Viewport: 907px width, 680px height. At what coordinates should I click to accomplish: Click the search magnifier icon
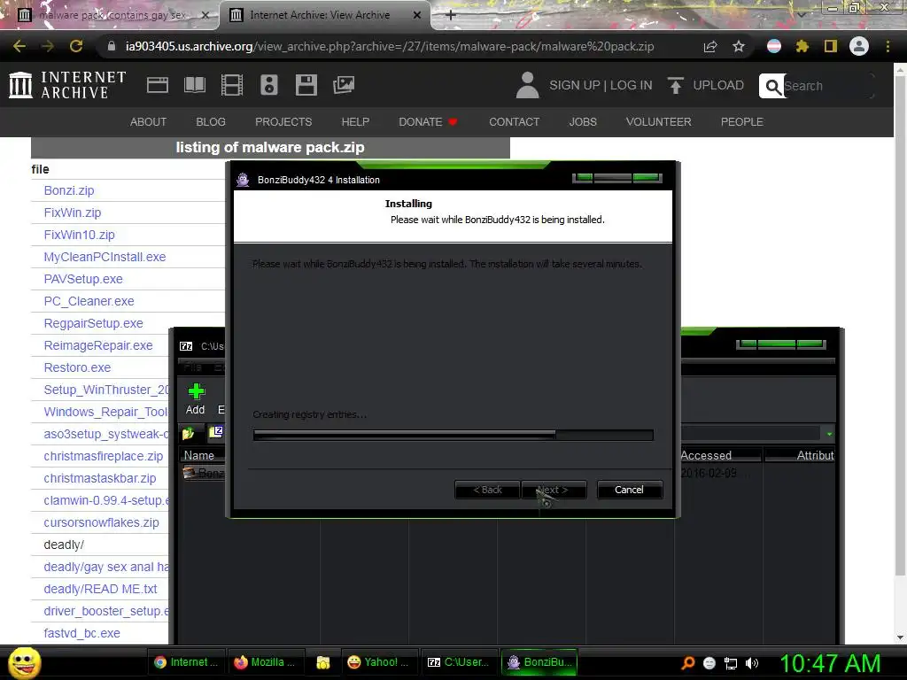[x=772, y=86]
